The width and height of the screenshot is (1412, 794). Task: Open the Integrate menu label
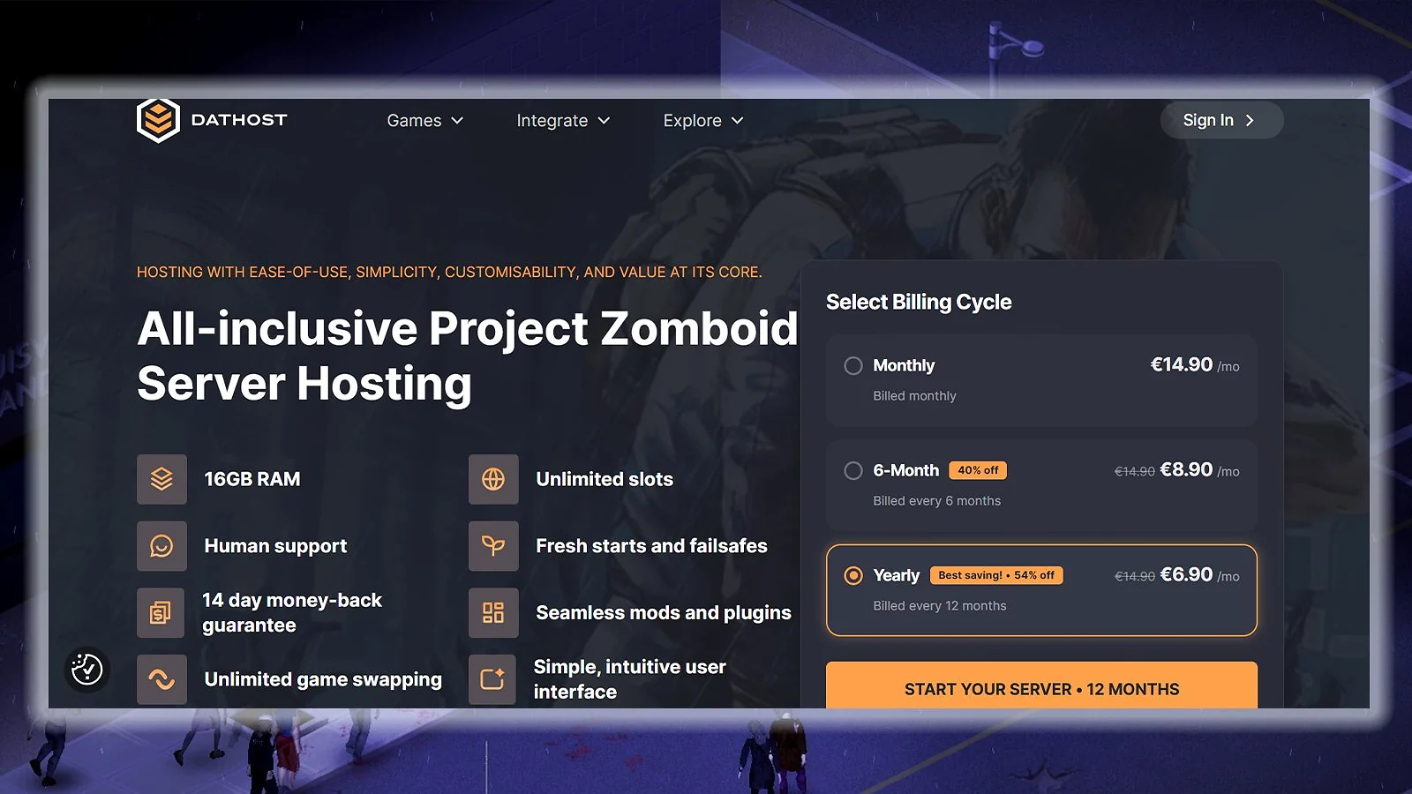tap(552, 121)
